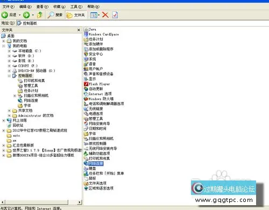The width and height of the screenshot is (269, 210).
Task: Click the green forward arrow button
Action: (26, 15)
